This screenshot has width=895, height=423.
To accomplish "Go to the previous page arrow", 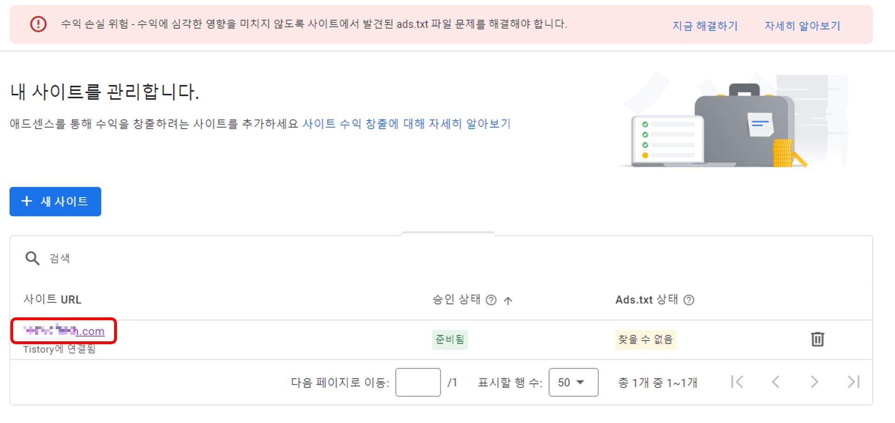I will [775, 382].
